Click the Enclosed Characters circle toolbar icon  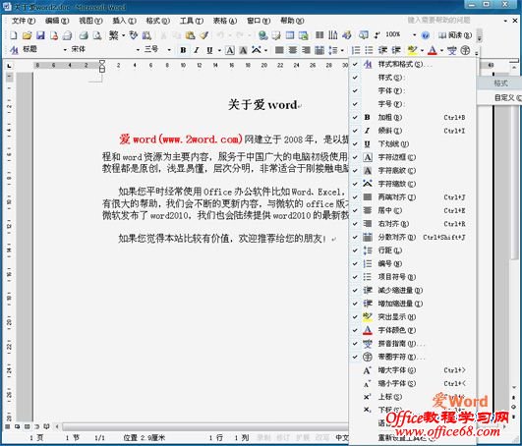point(465,50)
